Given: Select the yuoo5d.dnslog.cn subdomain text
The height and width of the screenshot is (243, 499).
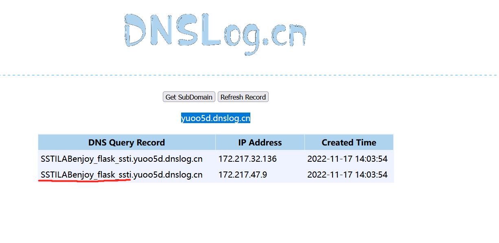Looking at the screenshot, I should pyautogui.click(x=216, y=118).
